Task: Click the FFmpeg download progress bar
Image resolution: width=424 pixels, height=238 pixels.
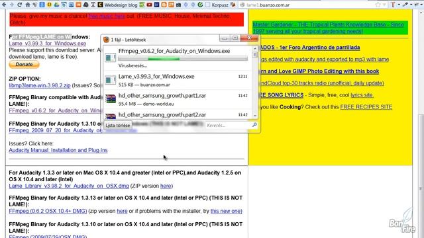Action: pos(183,59)
